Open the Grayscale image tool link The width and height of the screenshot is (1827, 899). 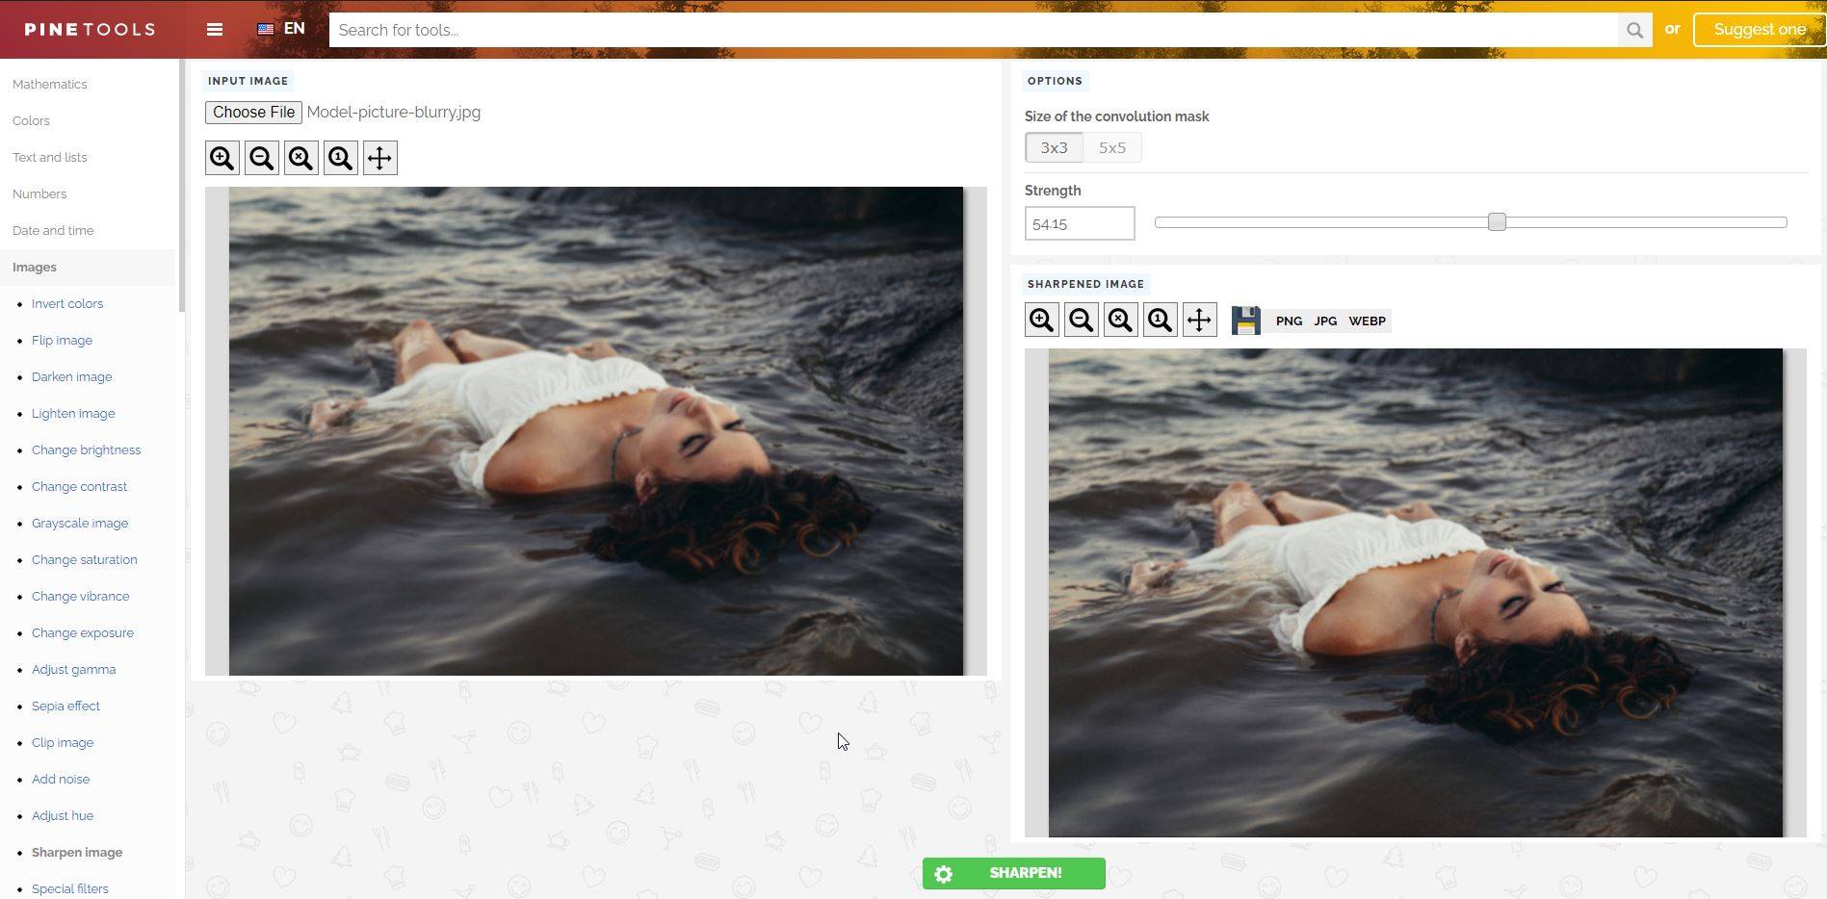tap(80, 523)
